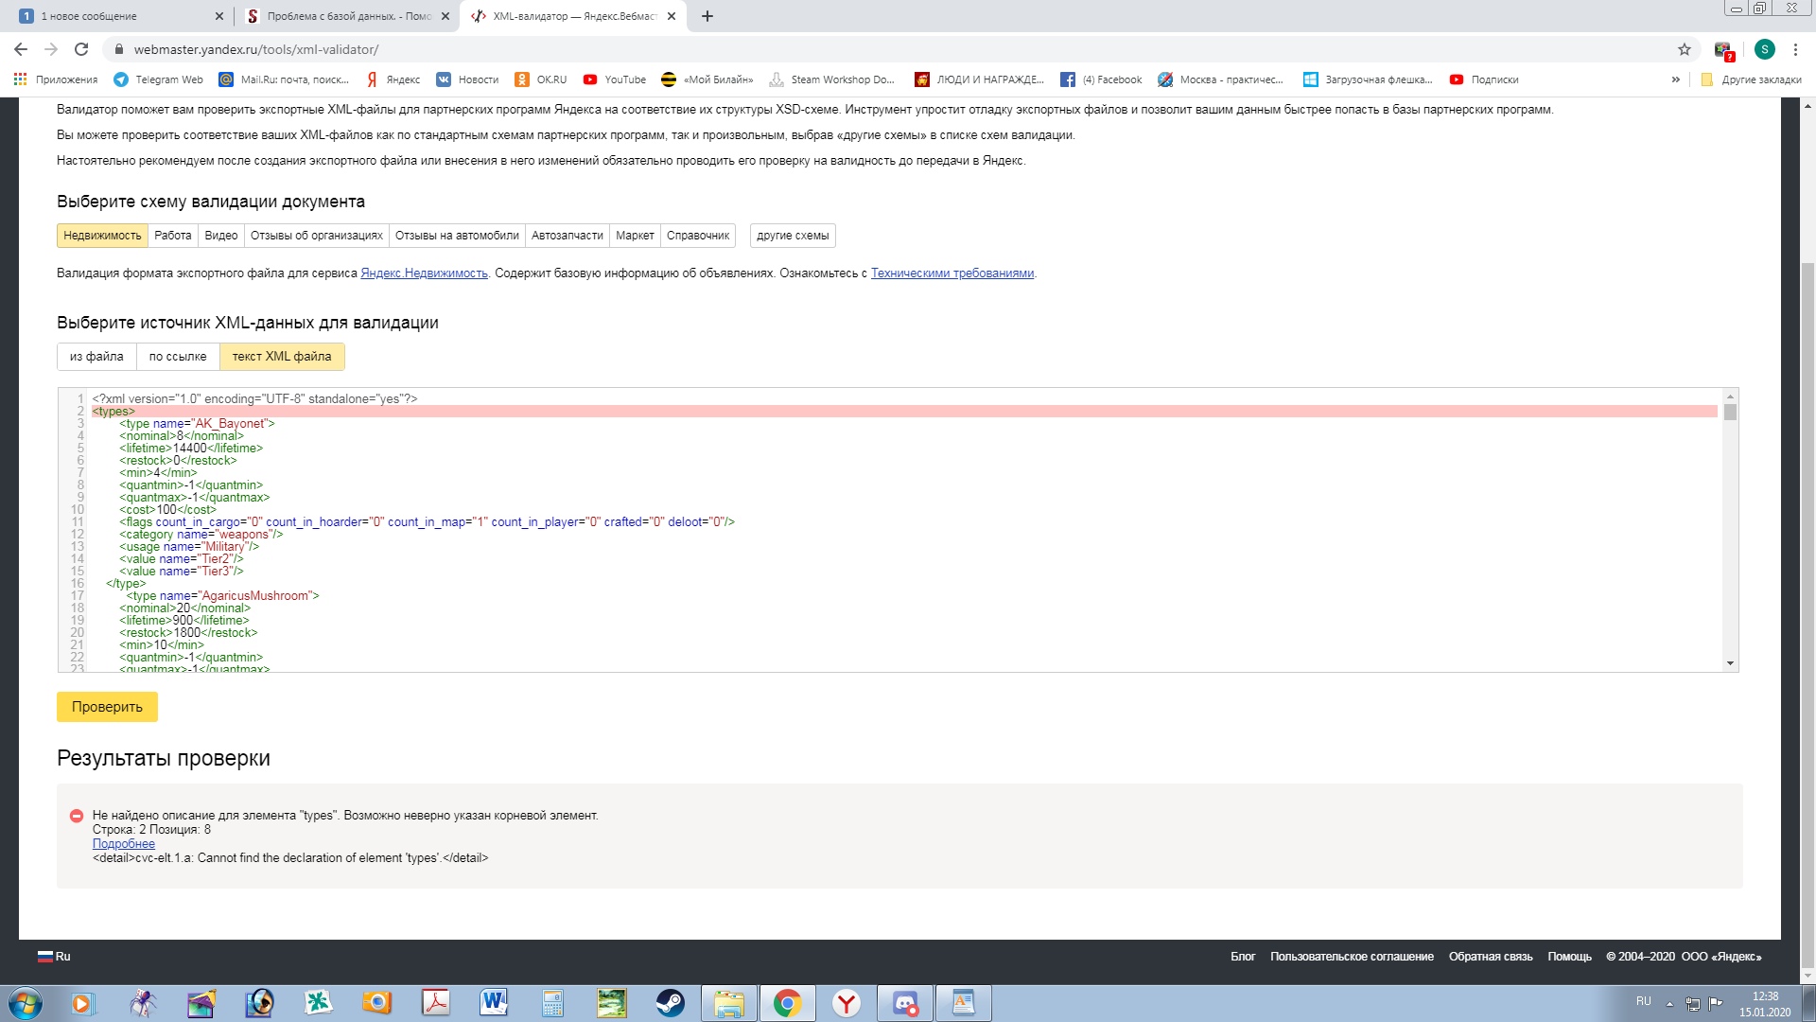Bookmark this page with star icon
This screenshot has height=1022, width=1816.
[1684, 49]
